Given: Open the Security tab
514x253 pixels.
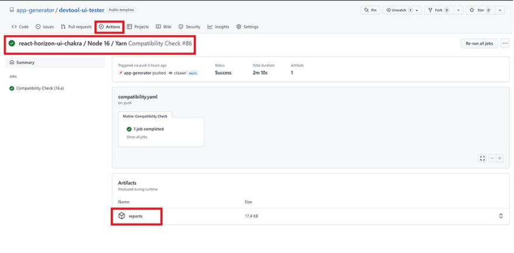Looking at the screenshot, I should click(x=189, y=27).
